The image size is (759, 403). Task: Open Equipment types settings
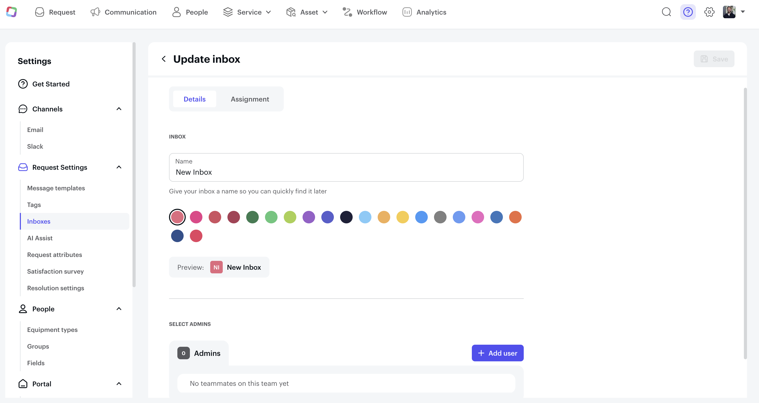(52, 330)
